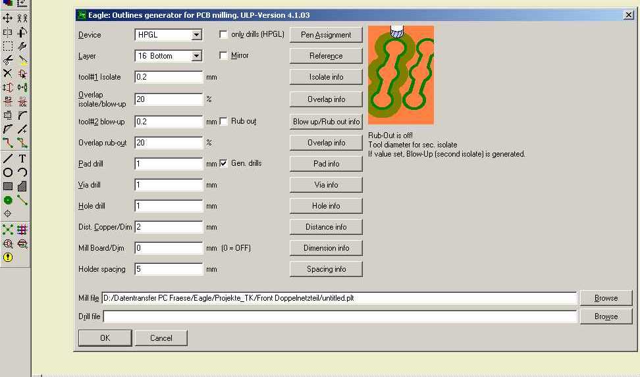Activate the Add component tool
This screenshot has width=640, height=377.
pyautogui.click(x=22, y=74)
